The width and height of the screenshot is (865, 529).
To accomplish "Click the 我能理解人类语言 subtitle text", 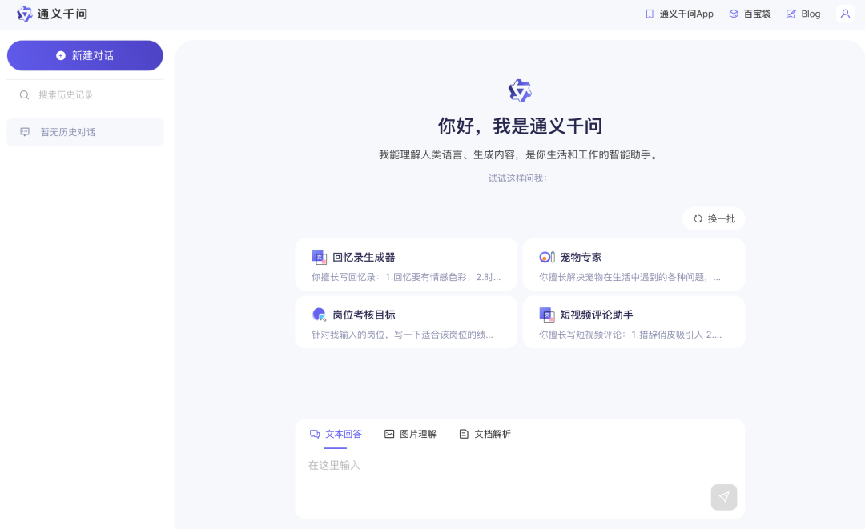I will click(520, 154).
